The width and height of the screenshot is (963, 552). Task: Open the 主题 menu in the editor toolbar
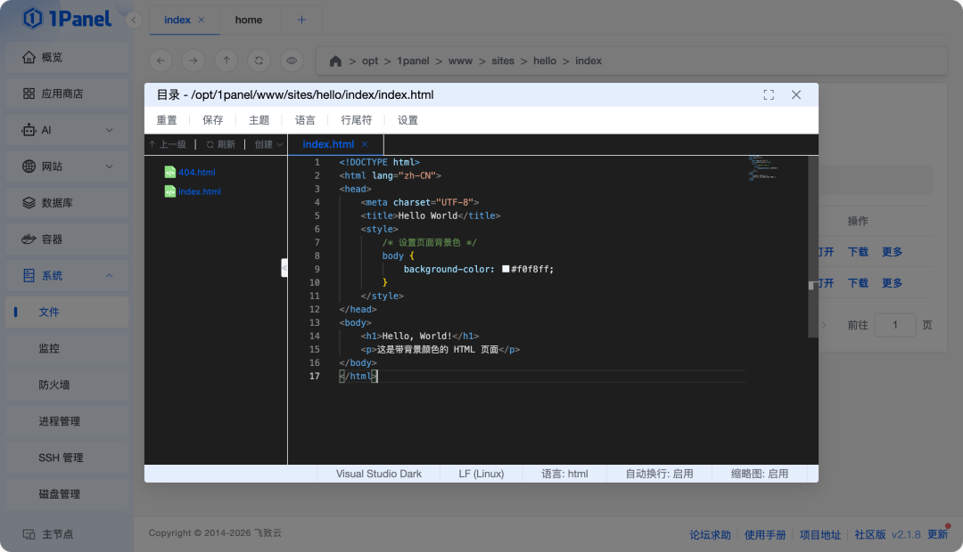pyautogui.click(x=259, y=120)
